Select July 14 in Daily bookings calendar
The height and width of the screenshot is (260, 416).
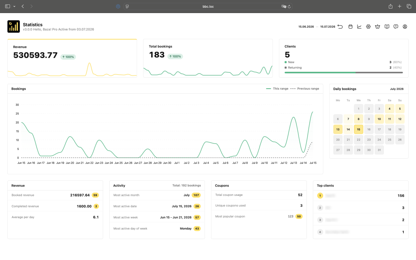(348, 129)
